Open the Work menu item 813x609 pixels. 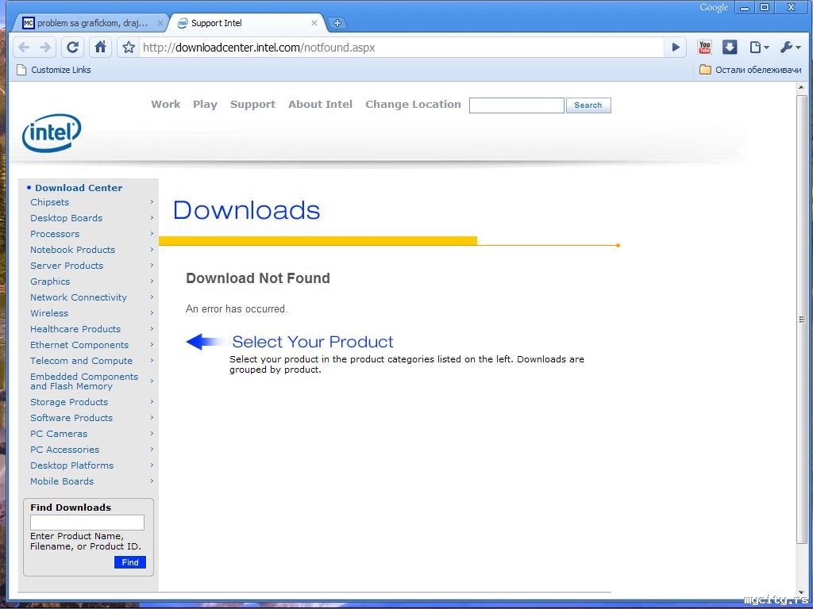[x=166, y=104]
